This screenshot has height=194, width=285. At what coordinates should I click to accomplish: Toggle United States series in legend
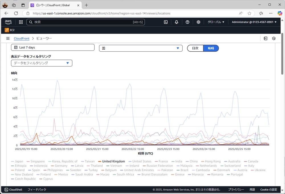point(140,161)
